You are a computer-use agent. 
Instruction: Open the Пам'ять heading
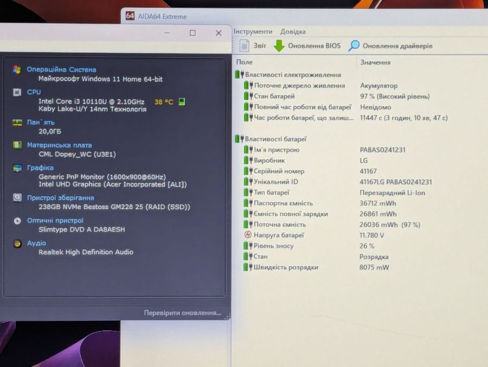point(41,123)
